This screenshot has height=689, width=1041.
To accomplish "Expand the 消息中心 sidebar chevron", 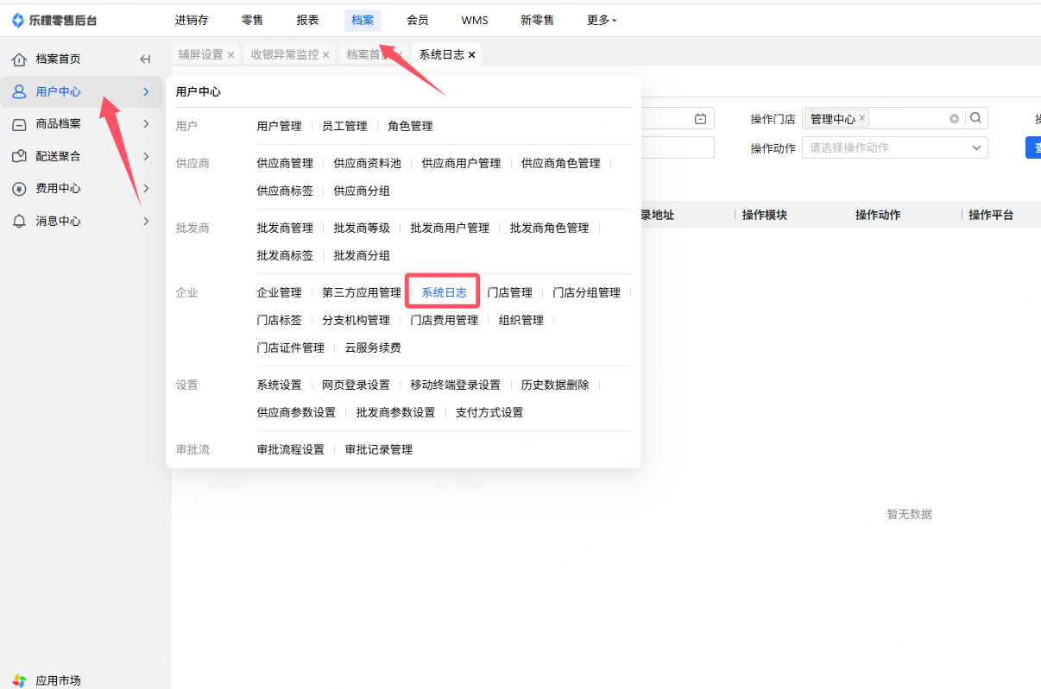I will point(146,222).
